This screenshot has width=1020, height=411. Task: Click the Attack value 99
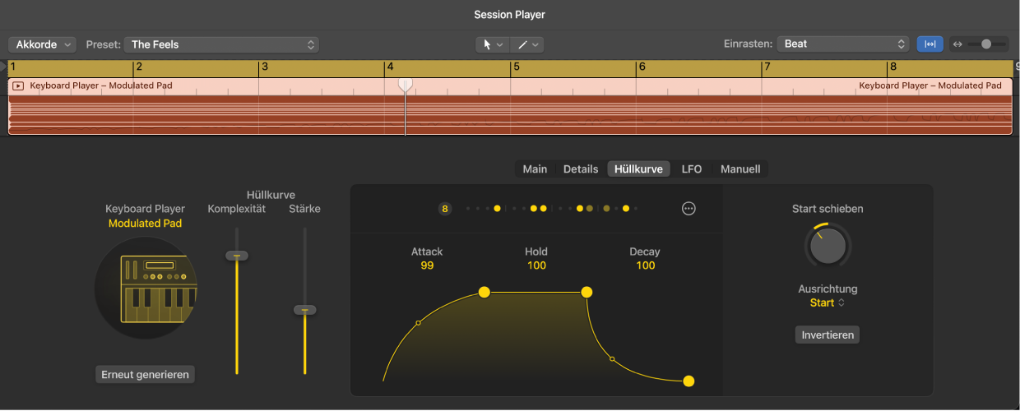427,266
